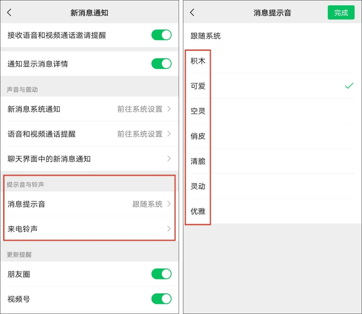Toggle 接收语音和视频通话邀请提醒 switch
Viewport: 362px width, 314px height.
coord(161,35)
